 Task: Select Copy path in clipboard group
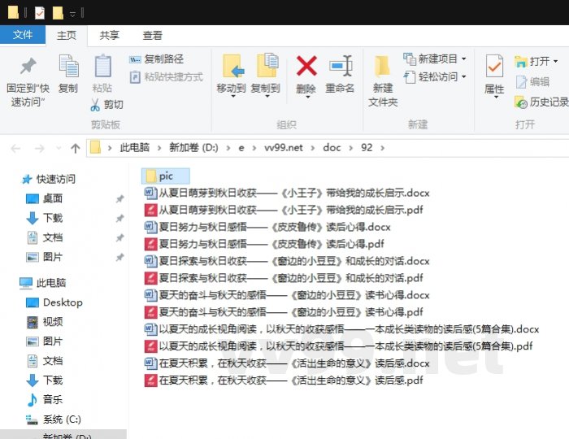156,59
